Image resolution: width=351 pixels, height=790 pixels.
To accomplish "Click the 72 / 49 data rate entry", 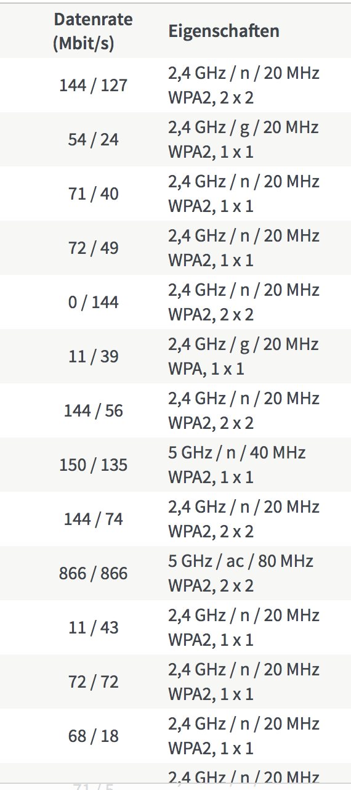I will tap(93, 248).
